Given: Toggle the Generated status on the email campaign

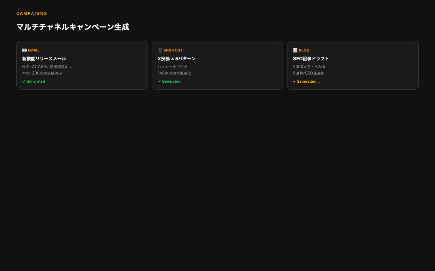Looking at the screenshot, I should click(x=33, y=81).
